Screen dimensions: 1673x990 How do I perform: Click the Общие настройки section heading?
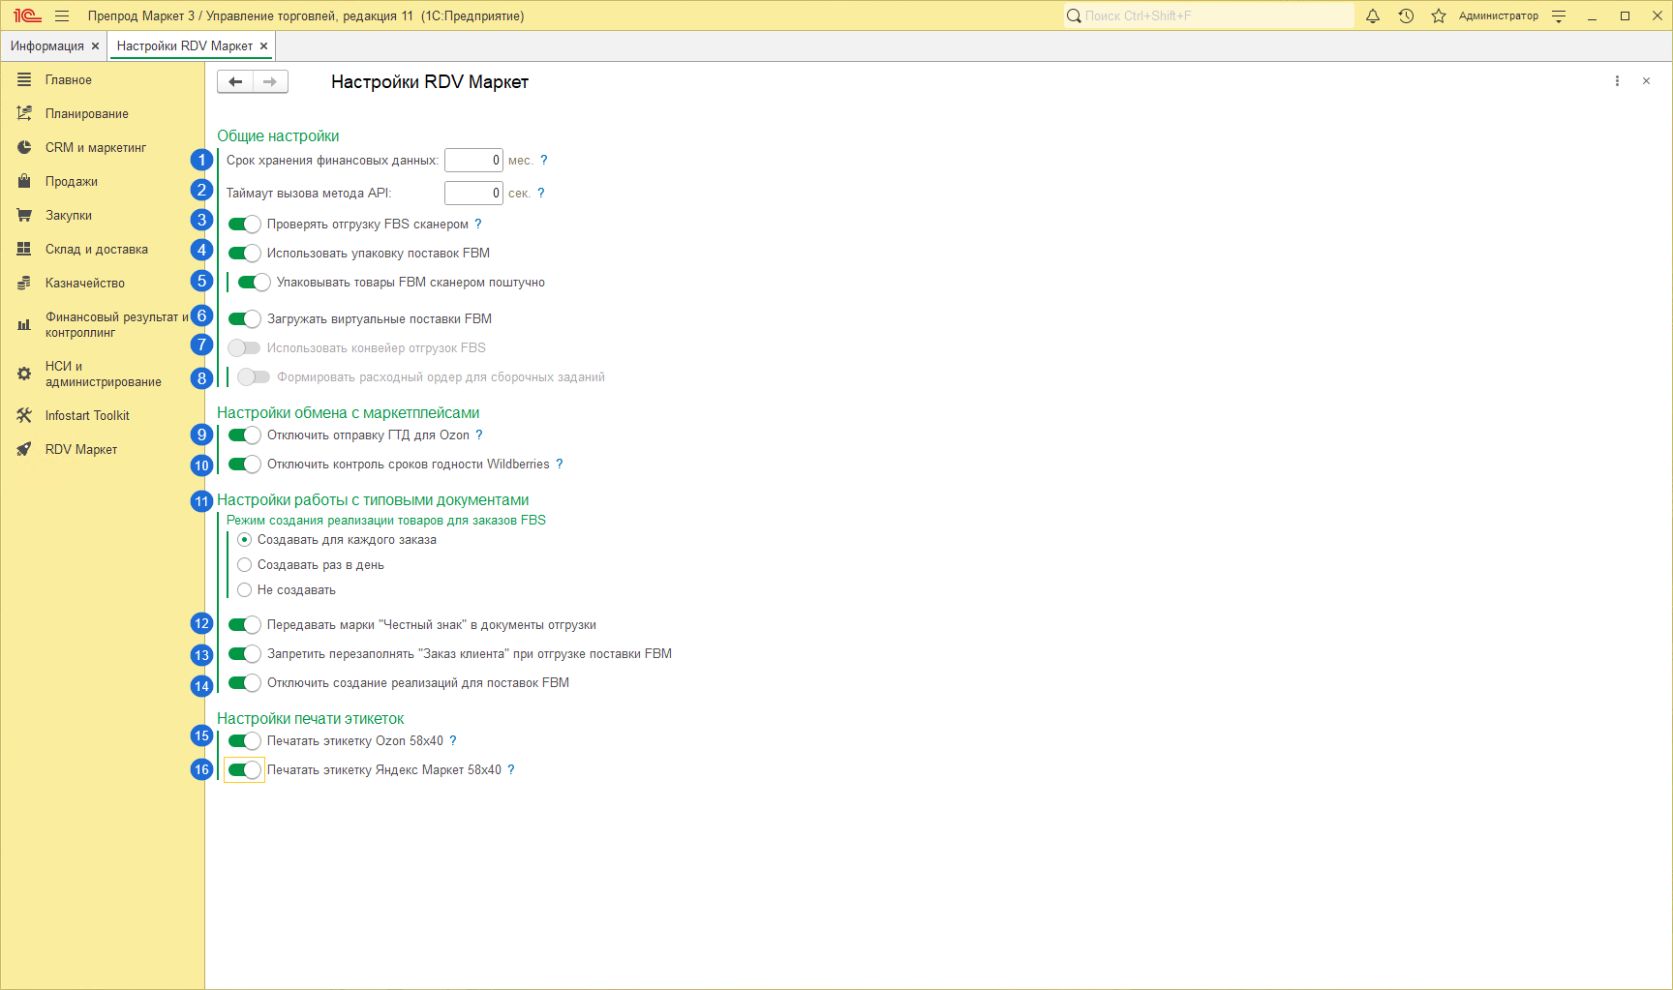[278, 136]
